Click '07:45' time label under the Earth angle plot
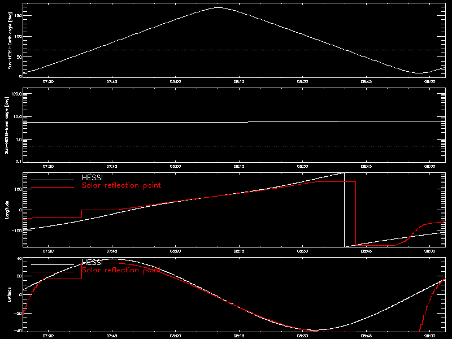452x339 pixels. click(x=112, y=81)
